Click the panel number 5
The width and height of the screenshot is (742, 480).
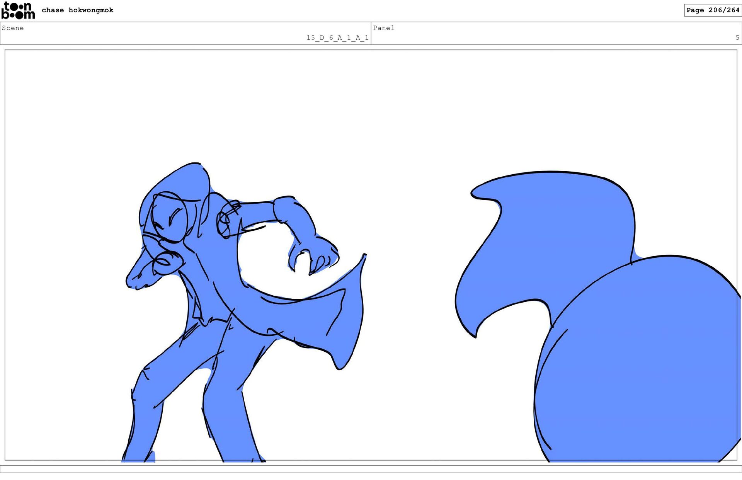click(737, 37)
